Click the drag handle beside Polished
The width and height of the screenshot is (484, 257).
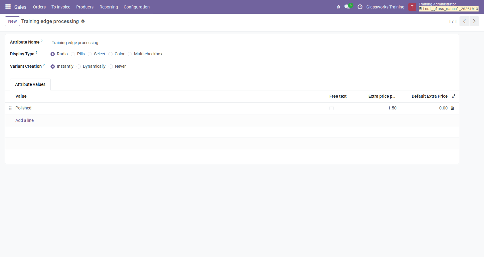(10, 108)
